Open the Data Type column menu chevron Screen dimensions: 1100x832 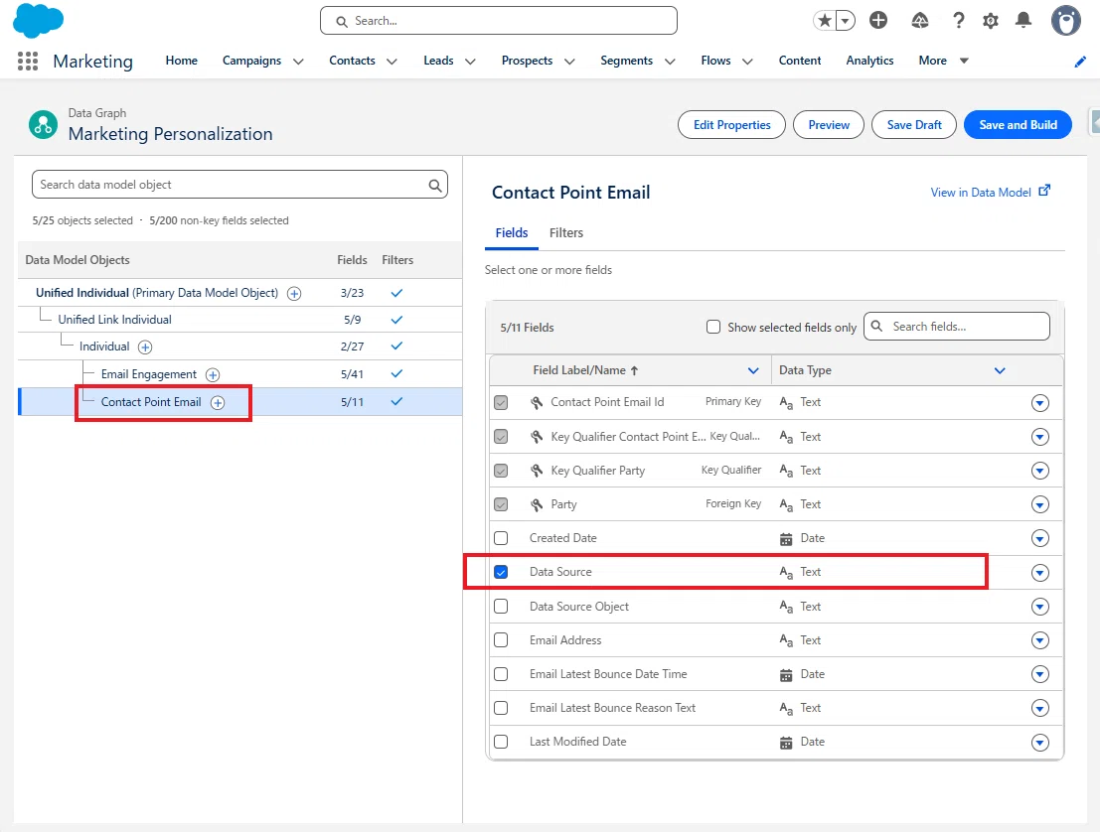coord(1000,370)
